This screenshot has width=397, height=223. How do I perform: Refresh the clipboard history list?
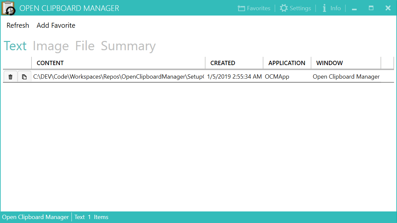(18, 25)
